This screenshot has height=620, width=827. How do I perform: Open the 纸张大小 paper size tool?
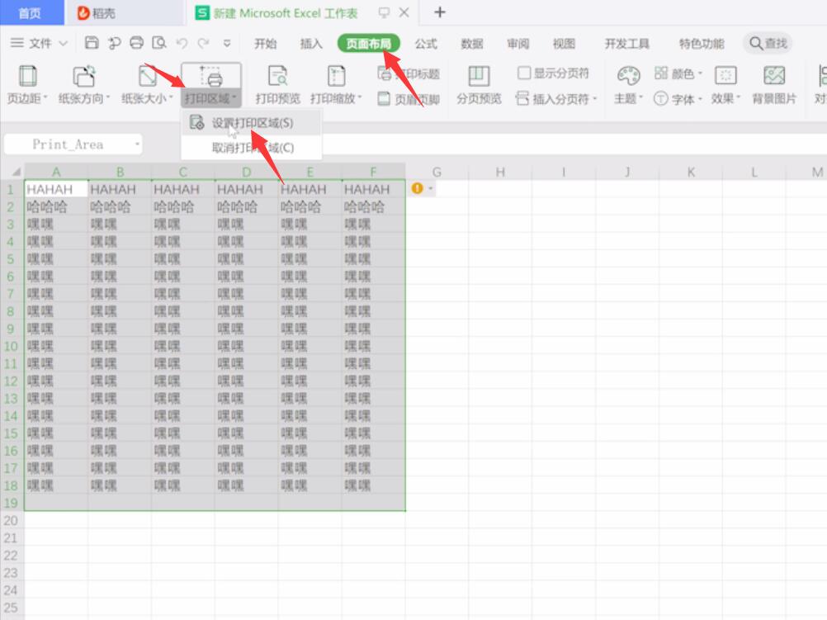coord(147,84)
